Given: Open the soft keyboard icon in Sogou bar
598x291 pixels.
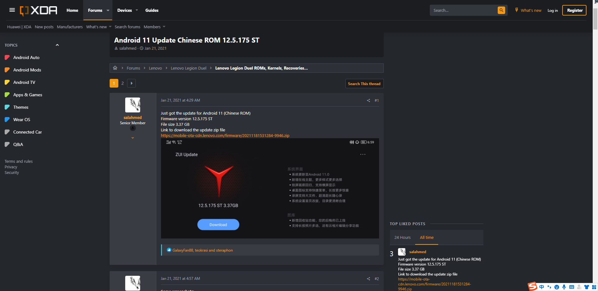Looking at the screenshot, I should [572, 287].
